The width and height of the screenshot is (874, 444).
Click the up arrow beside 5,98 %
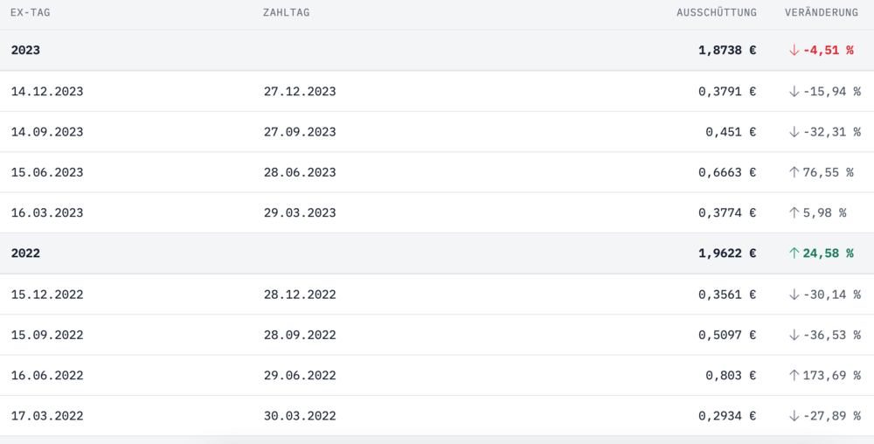pos(794,212)
